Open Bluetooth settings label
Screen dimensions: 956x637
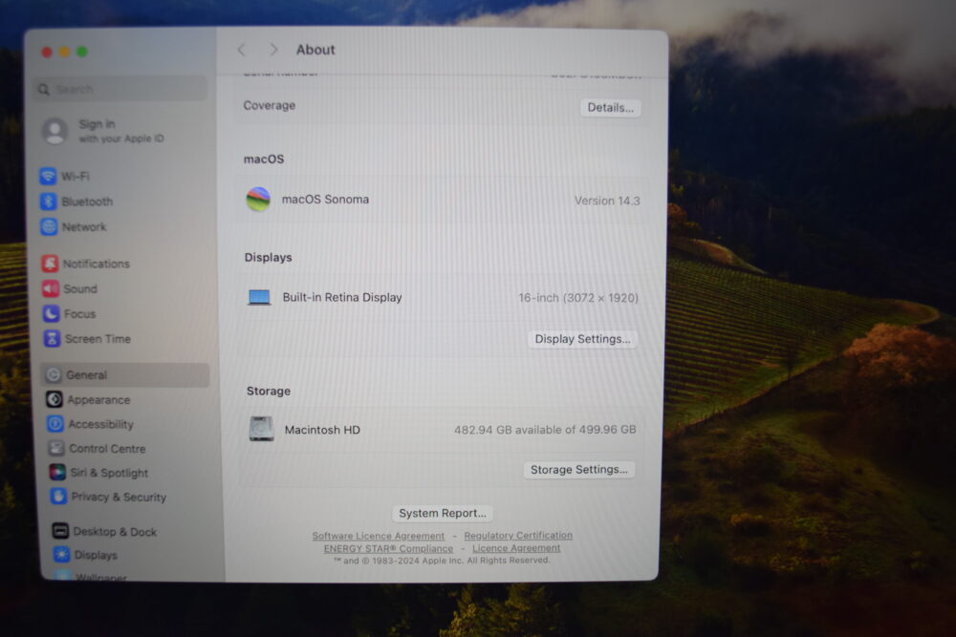pyautogui.click(x=87, y=202)
